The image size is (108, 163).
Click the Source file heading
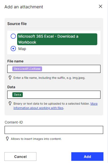(x=17, y=24)
